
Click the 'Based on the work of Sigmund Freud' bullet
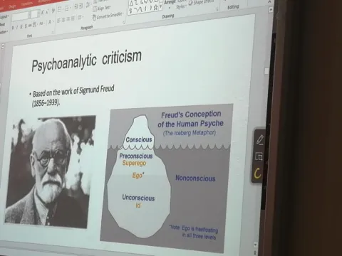pos(73,91)
